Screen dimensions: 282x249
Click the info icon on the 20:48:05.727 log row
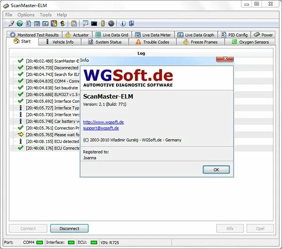(x=21, y=108)
